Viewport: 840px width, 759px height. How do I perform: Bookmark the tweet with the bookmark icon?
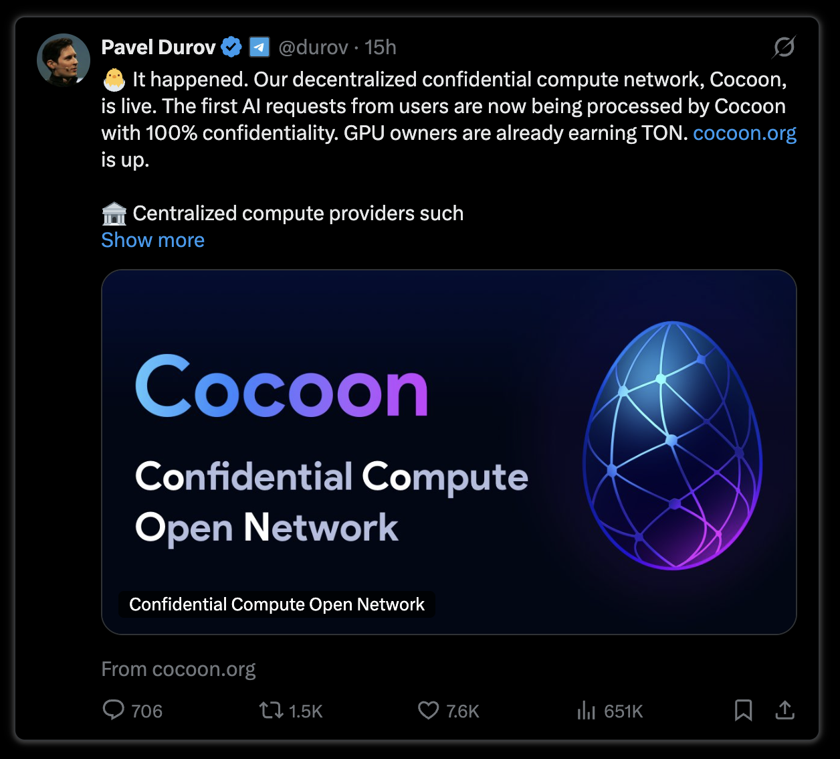[743, 710]
